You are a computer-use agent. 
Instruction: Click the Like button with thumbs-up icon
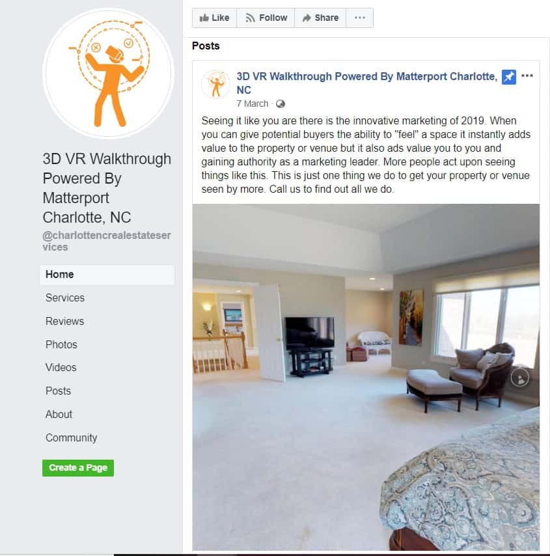coord(214,18)
